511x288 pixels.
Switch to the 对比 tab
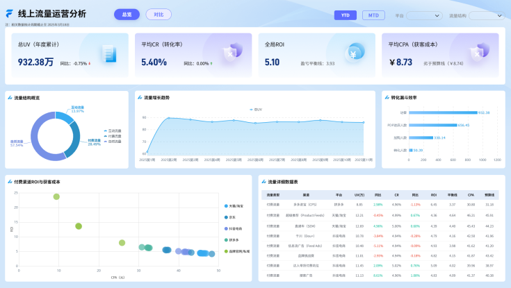(x=159, y=15)
